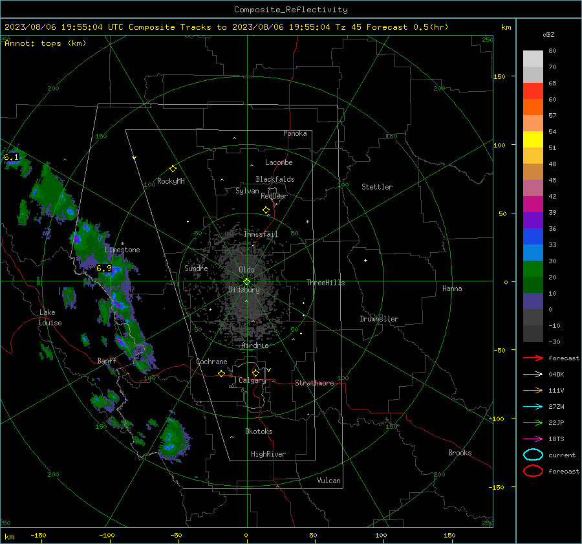
Task: Click the Vulcan town label
Action: (x=329, y=481)
